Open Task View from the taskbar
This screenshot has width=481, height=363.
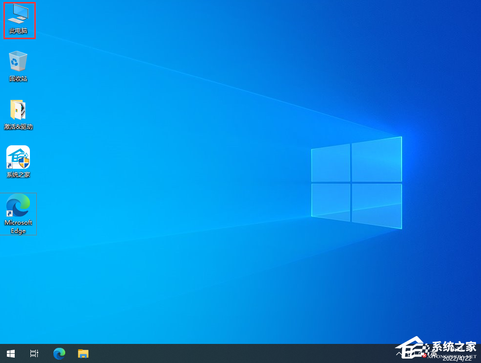[34, 353]
